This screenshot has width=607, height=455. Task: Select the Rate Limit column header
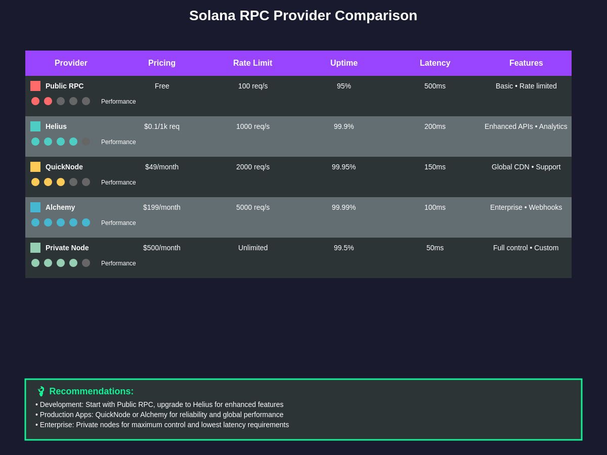(x=253, y=63)
